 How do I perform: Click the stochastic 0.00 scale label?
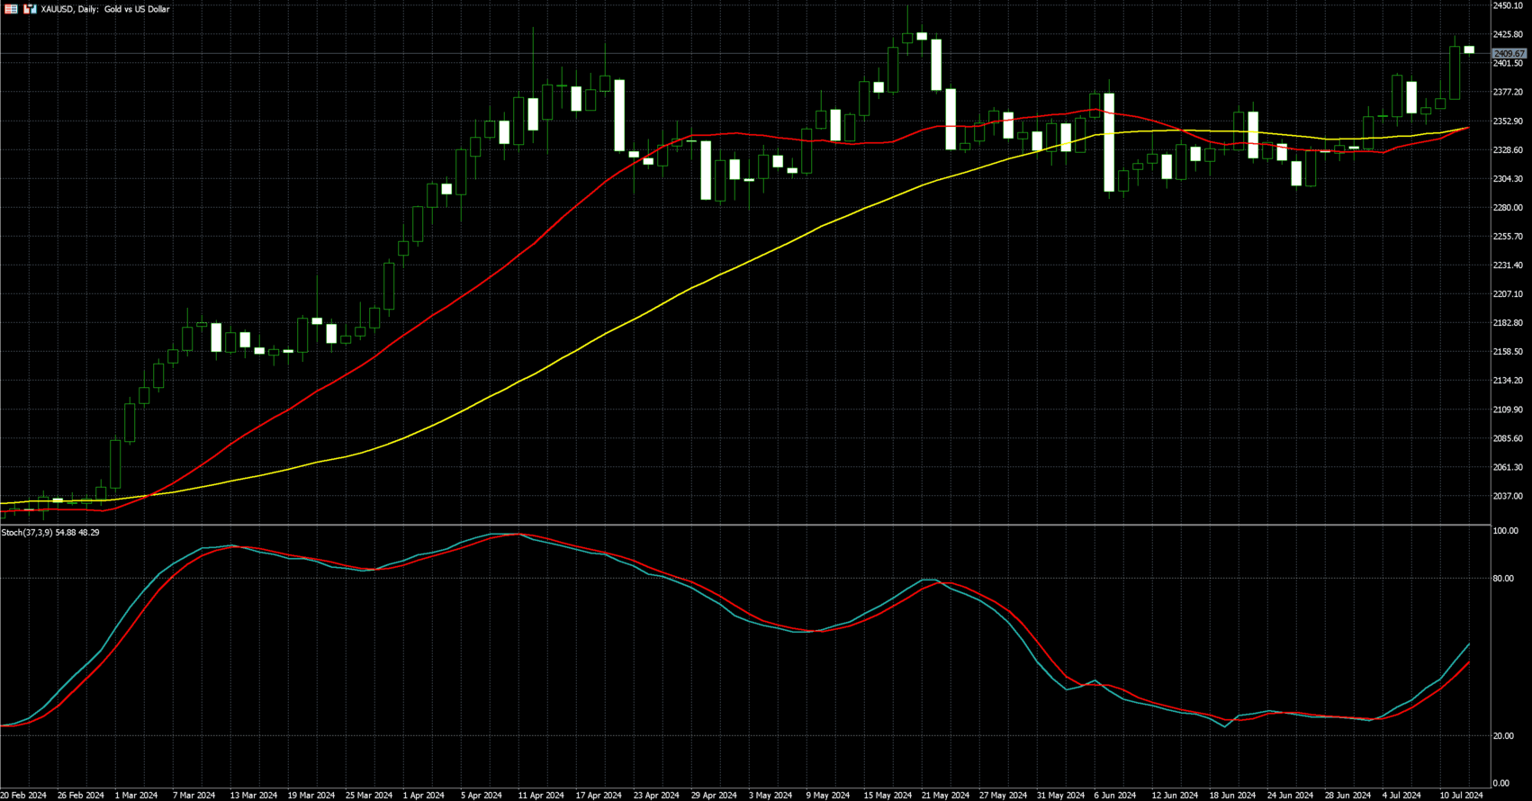[1500, 784]
